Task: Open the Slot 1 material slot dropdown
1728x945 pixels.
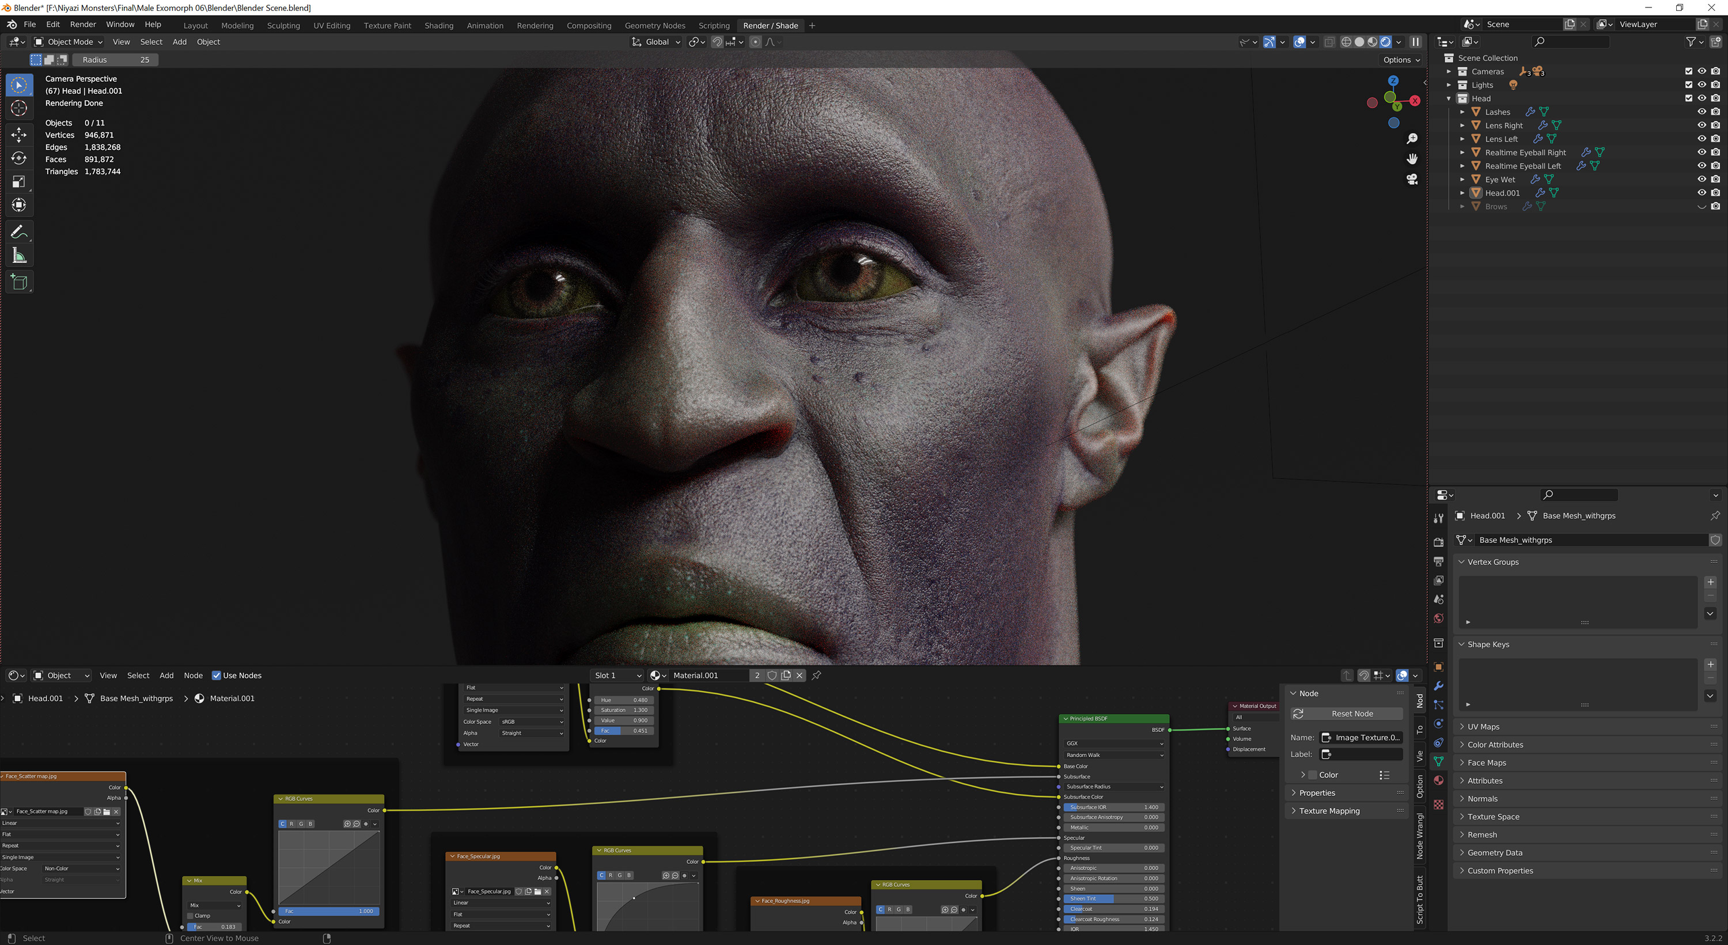Action: [617, 675]
